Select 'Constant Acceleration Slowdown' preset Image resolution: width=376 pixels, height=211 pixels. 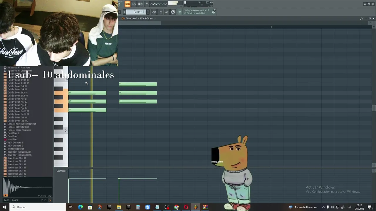(22, 124)
